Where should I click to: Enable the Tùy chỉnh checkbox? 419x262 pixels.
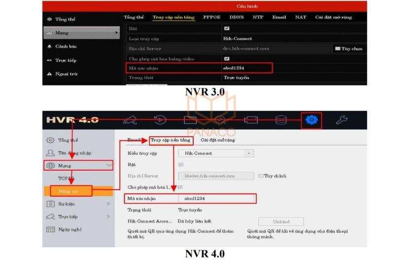(x=261, y=176)
